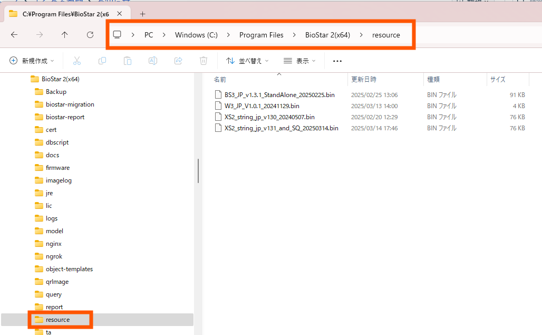Select the imagelog folder in tree

point(59,180)
